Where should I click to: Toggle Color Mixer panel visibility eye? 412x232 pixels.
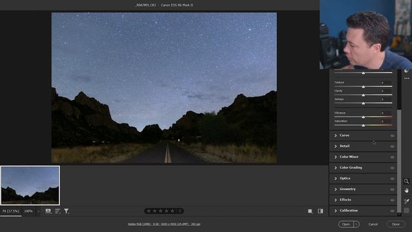coord(392,157)
